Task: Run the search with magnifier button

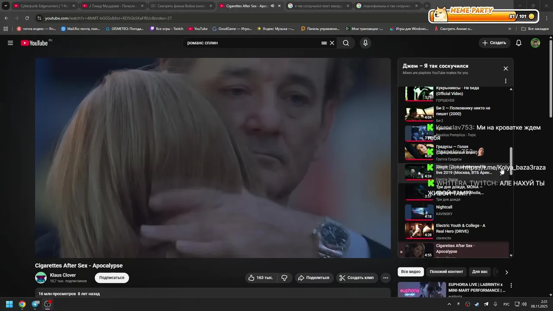Action: [346, 43]
